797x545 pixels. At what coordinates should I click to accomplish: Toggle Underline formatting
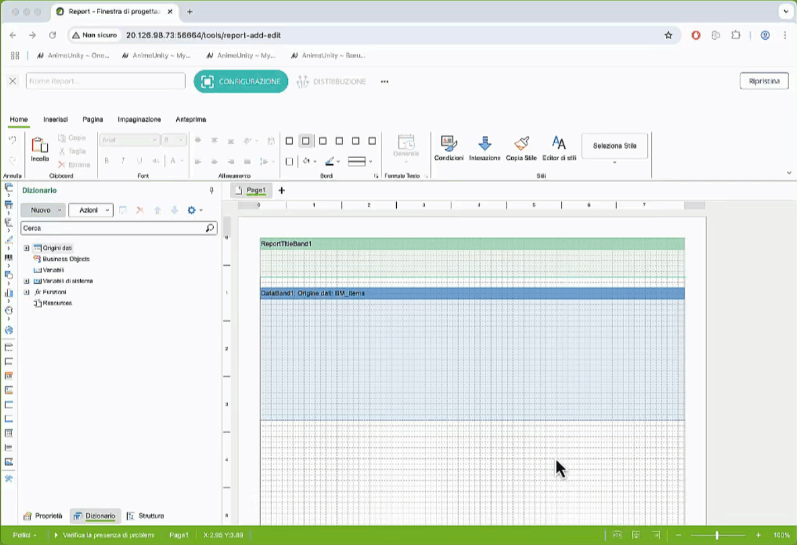pos(139,161)
